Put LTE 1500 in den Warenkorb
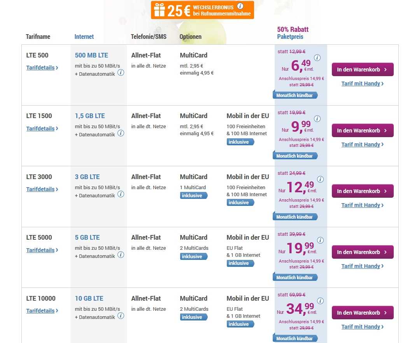The height and width of the screenshot is (343, 405). point(362,131)
